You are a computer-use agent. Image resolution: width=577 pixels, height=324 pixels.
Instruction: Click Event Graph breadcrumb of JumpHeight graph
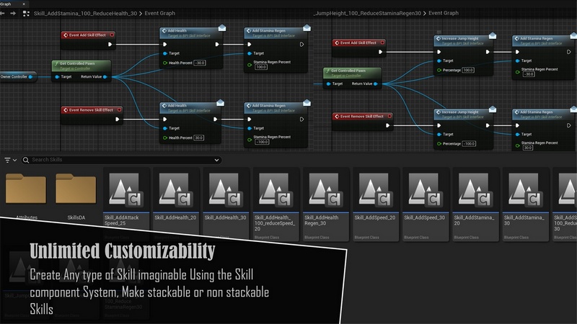[443, 13]
